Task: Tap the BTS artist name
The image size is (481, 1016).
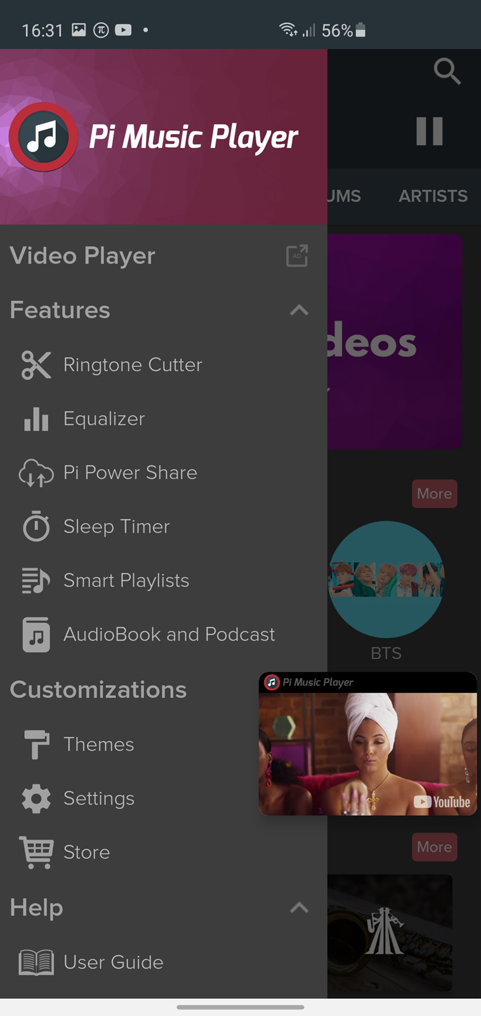Action: point(386,653)
